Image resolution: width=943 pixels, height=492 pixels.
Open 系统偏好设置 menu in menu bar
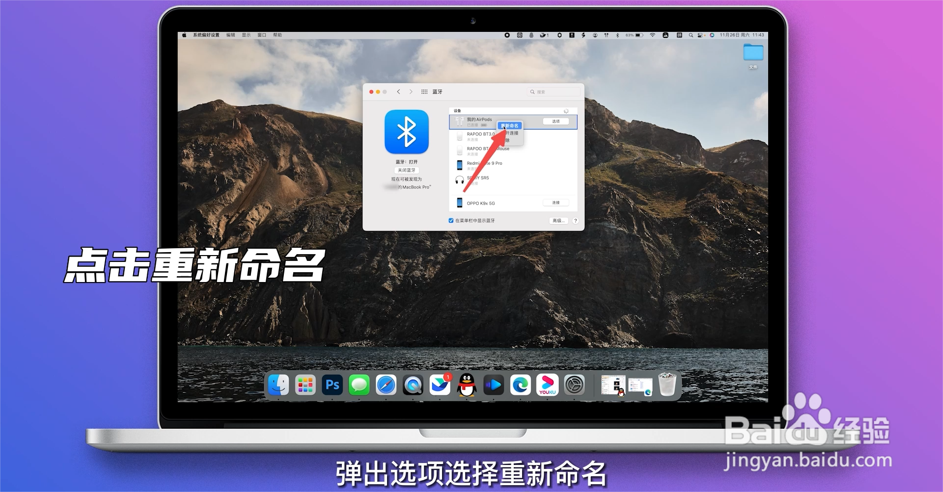point(206,35)
